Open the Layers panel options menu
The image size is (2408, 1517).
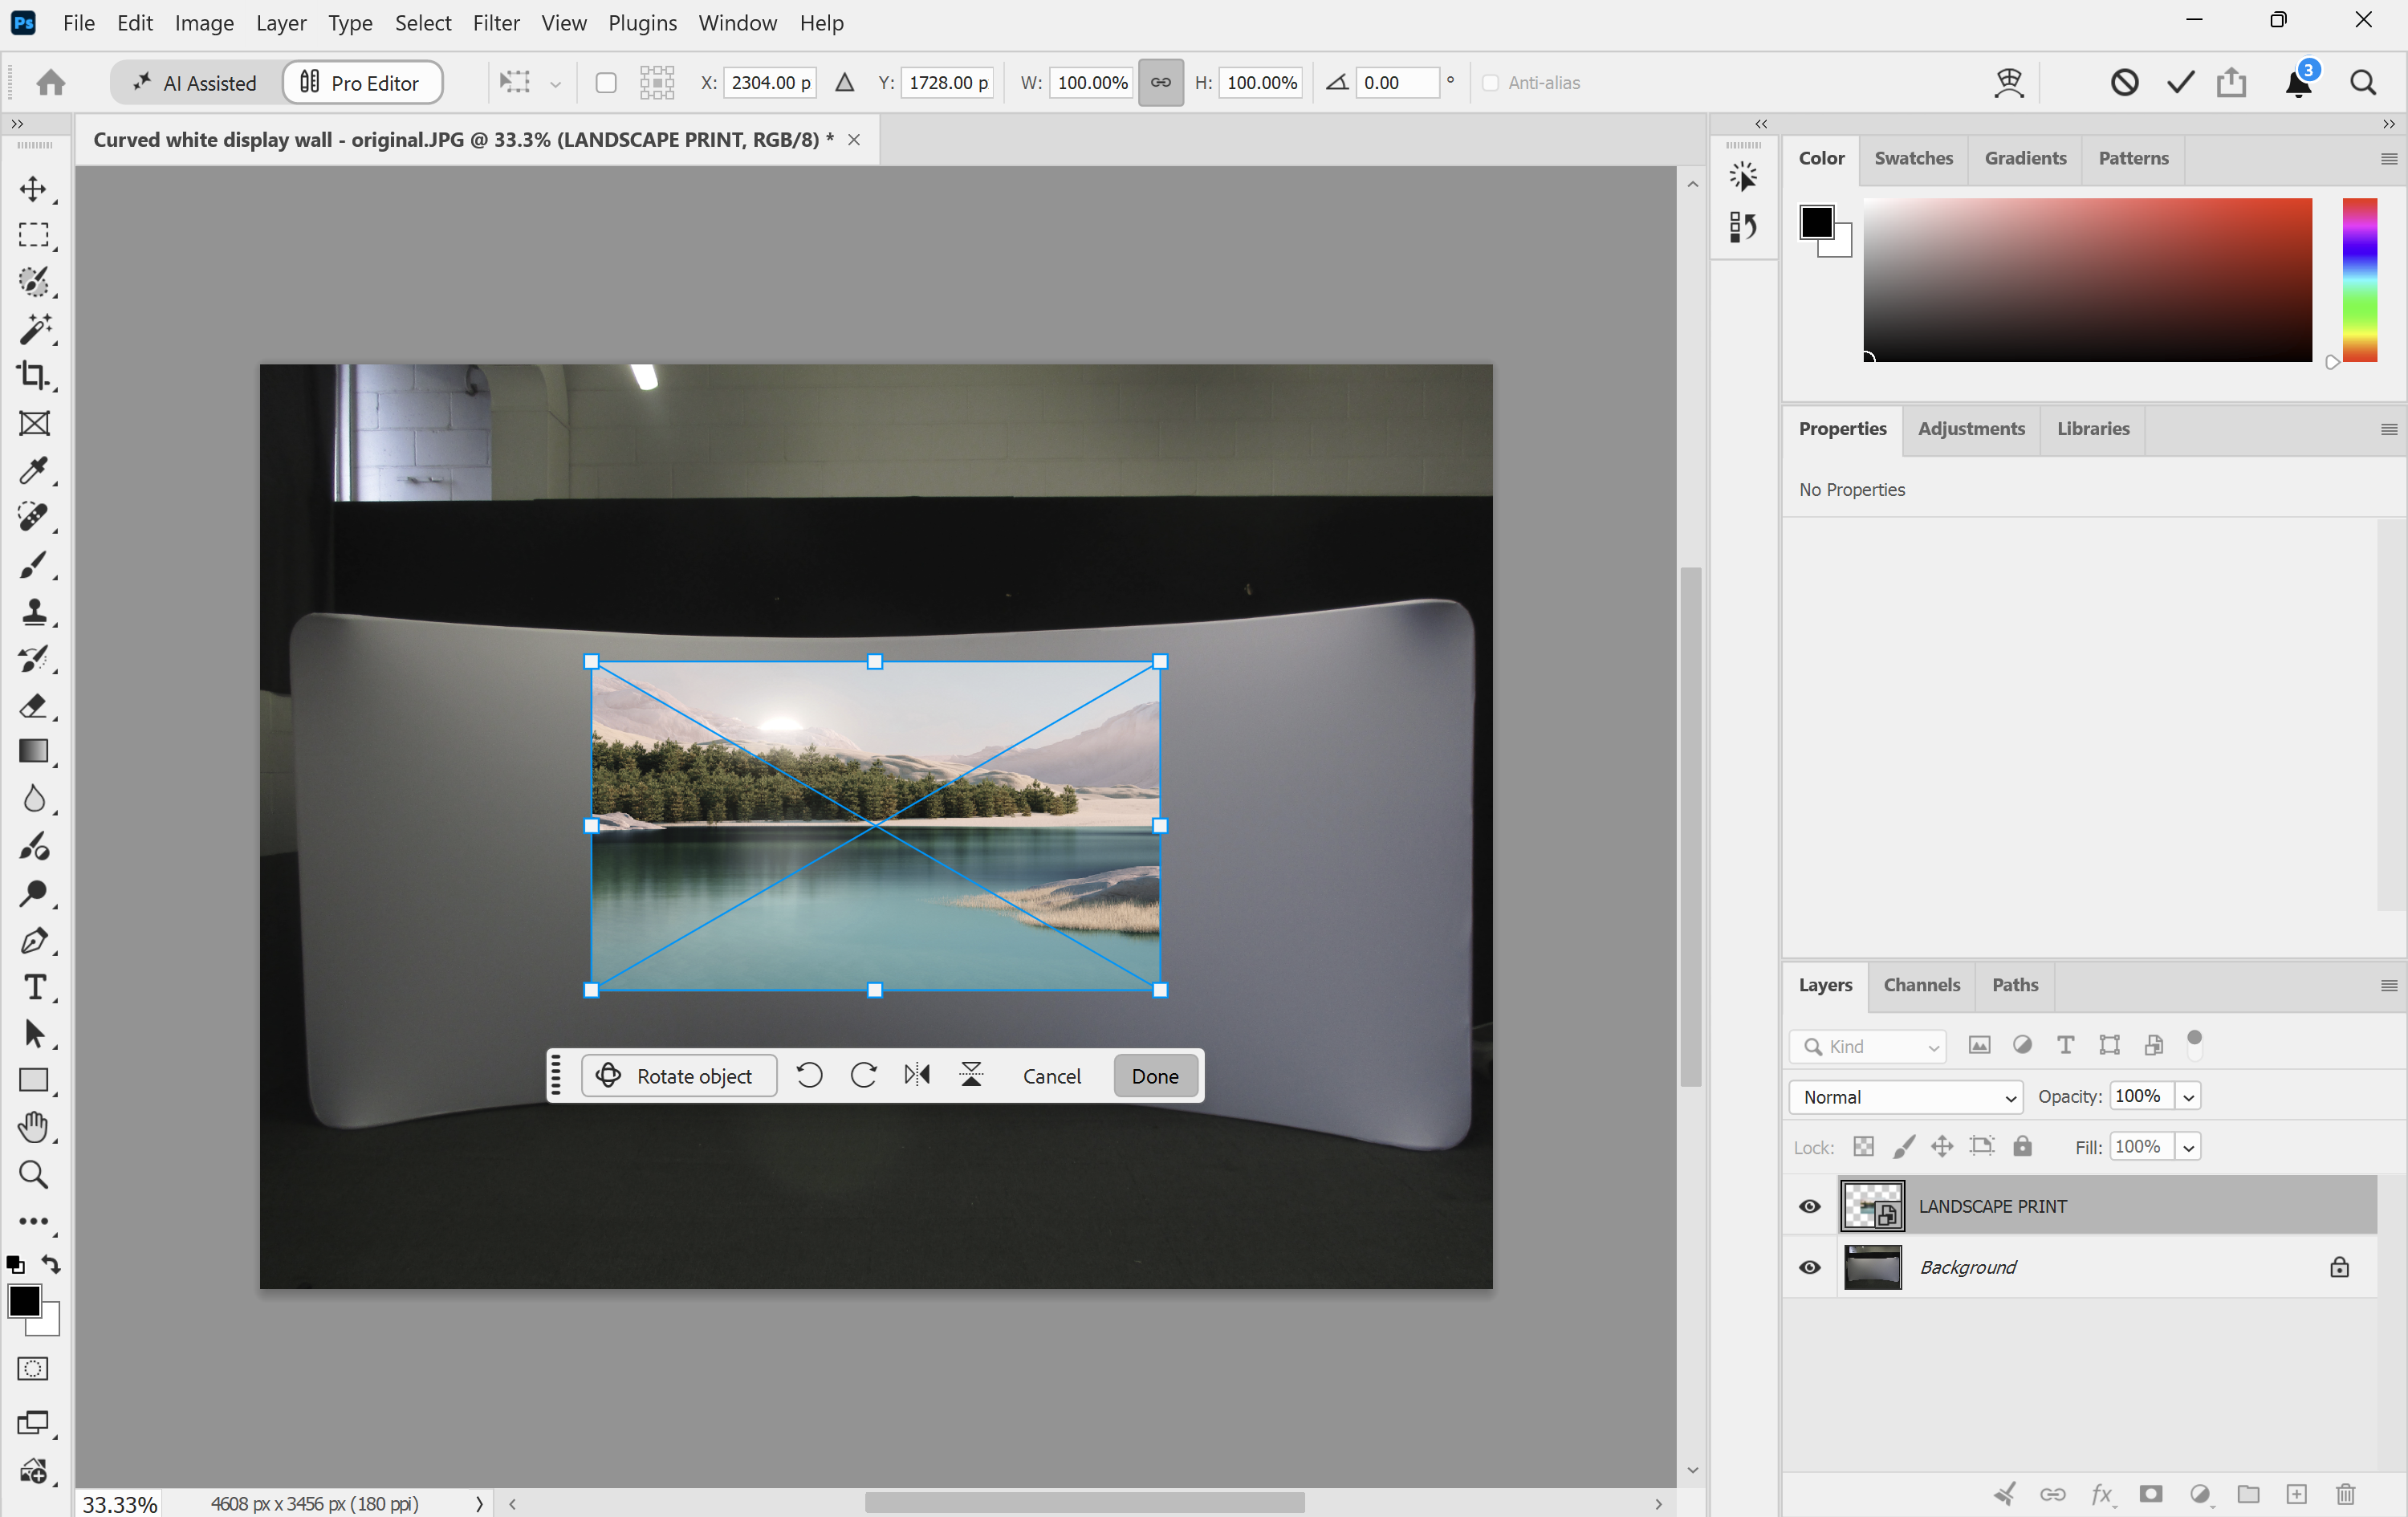[2388, 986]
